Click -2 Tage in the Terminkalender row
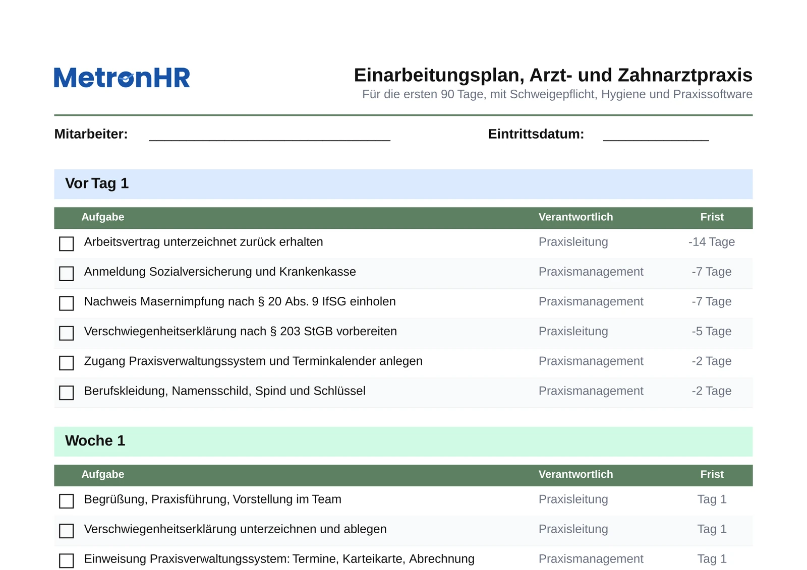The image size is (807, 570). point(712,361)
